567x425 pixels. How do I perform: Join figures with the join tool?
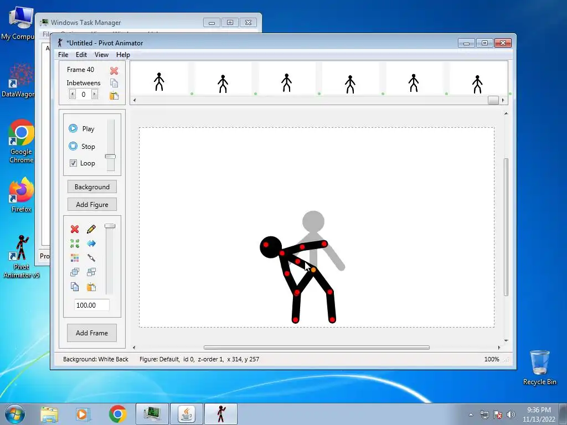click(x=91, y=258)
